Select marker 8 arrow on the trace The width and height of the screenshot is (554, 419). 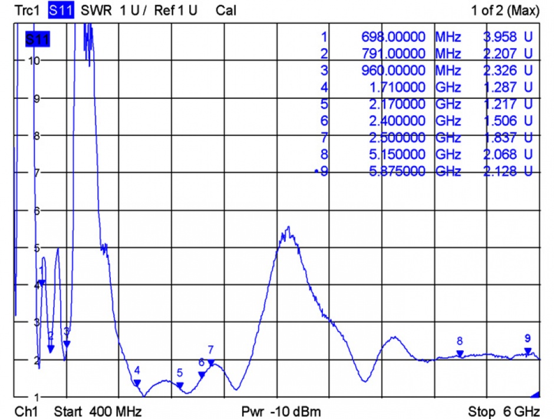coord(459,354)
